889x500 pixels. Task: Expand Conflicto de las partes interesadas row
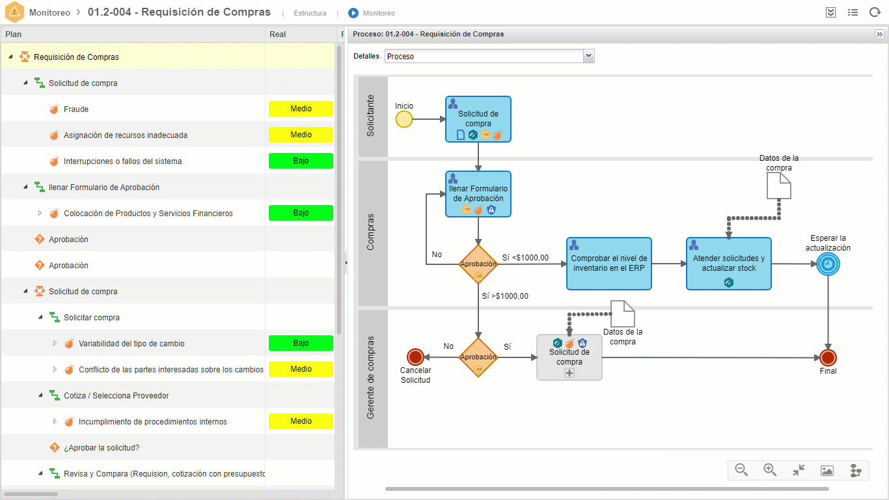pos(55,370)
